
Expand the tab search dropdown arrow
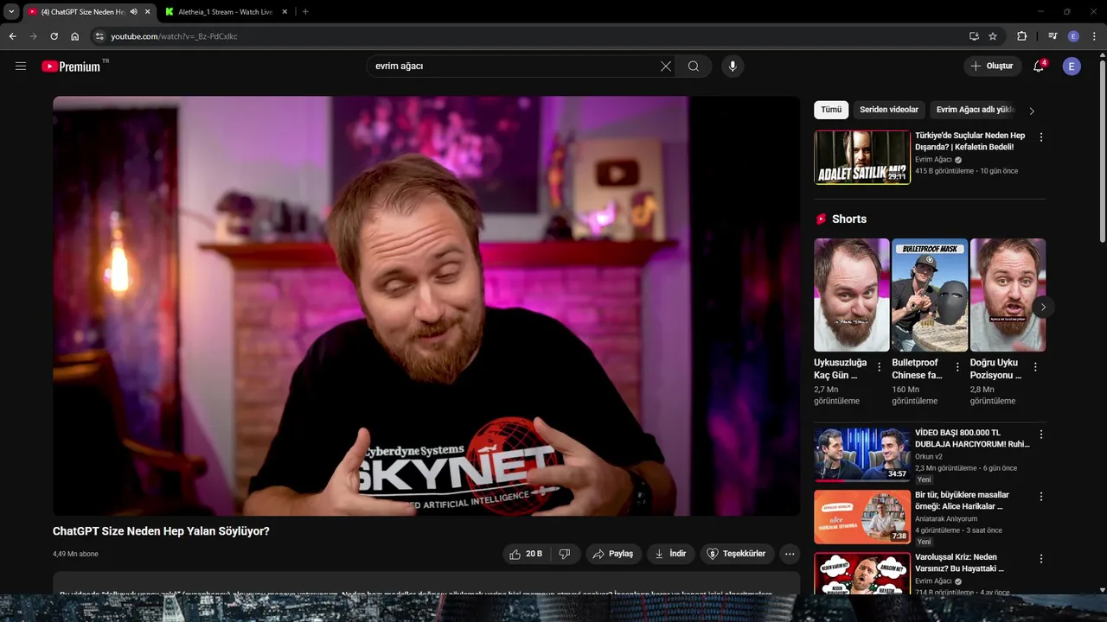11,12
